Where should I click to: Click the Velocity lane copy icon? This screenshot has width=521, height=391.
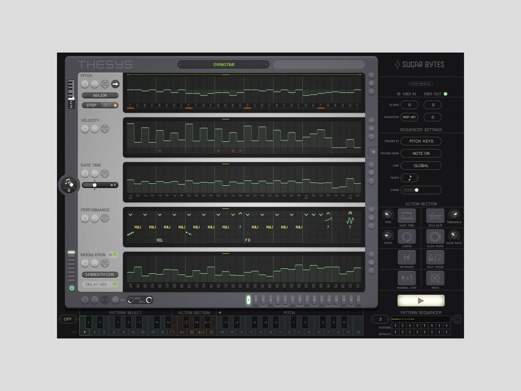[x=85, y=129]
